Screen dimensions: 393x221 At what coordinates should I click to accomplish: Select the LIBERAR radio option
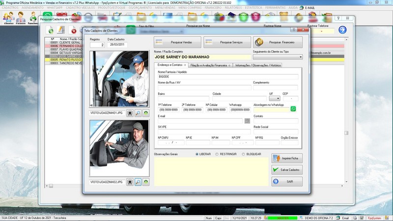(197, 154)
